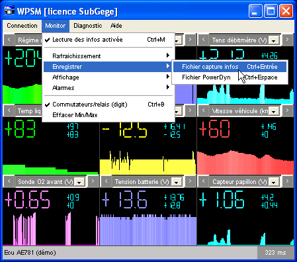Click next arrow beside Sonde O2 avant
The width and height of the screenshot is (297, 262).
click(x=93, y=181)
